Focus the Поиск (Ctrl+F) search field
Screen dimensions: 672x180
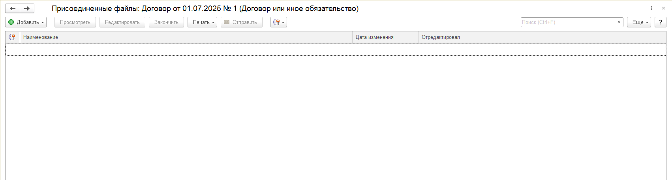(567, 22)
